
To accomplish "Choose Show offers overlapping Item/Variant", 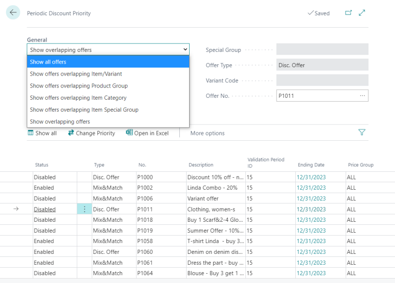I will (108, 74).
